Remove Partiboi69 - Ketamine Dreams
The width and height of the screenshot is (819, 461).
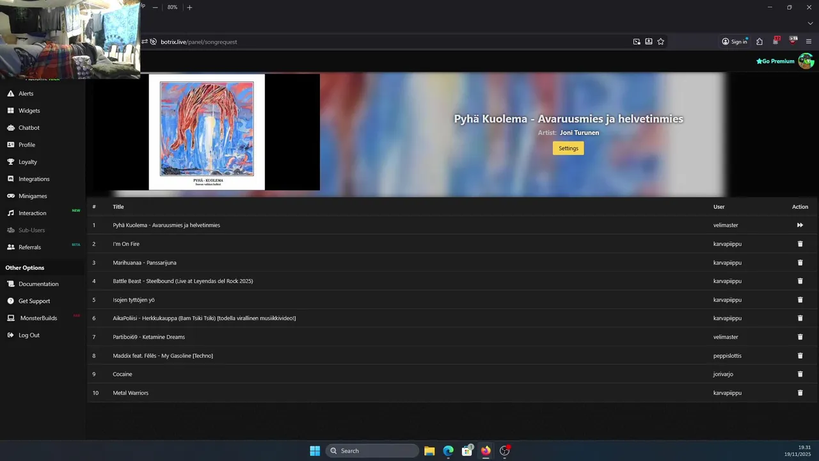coord(800,337)
